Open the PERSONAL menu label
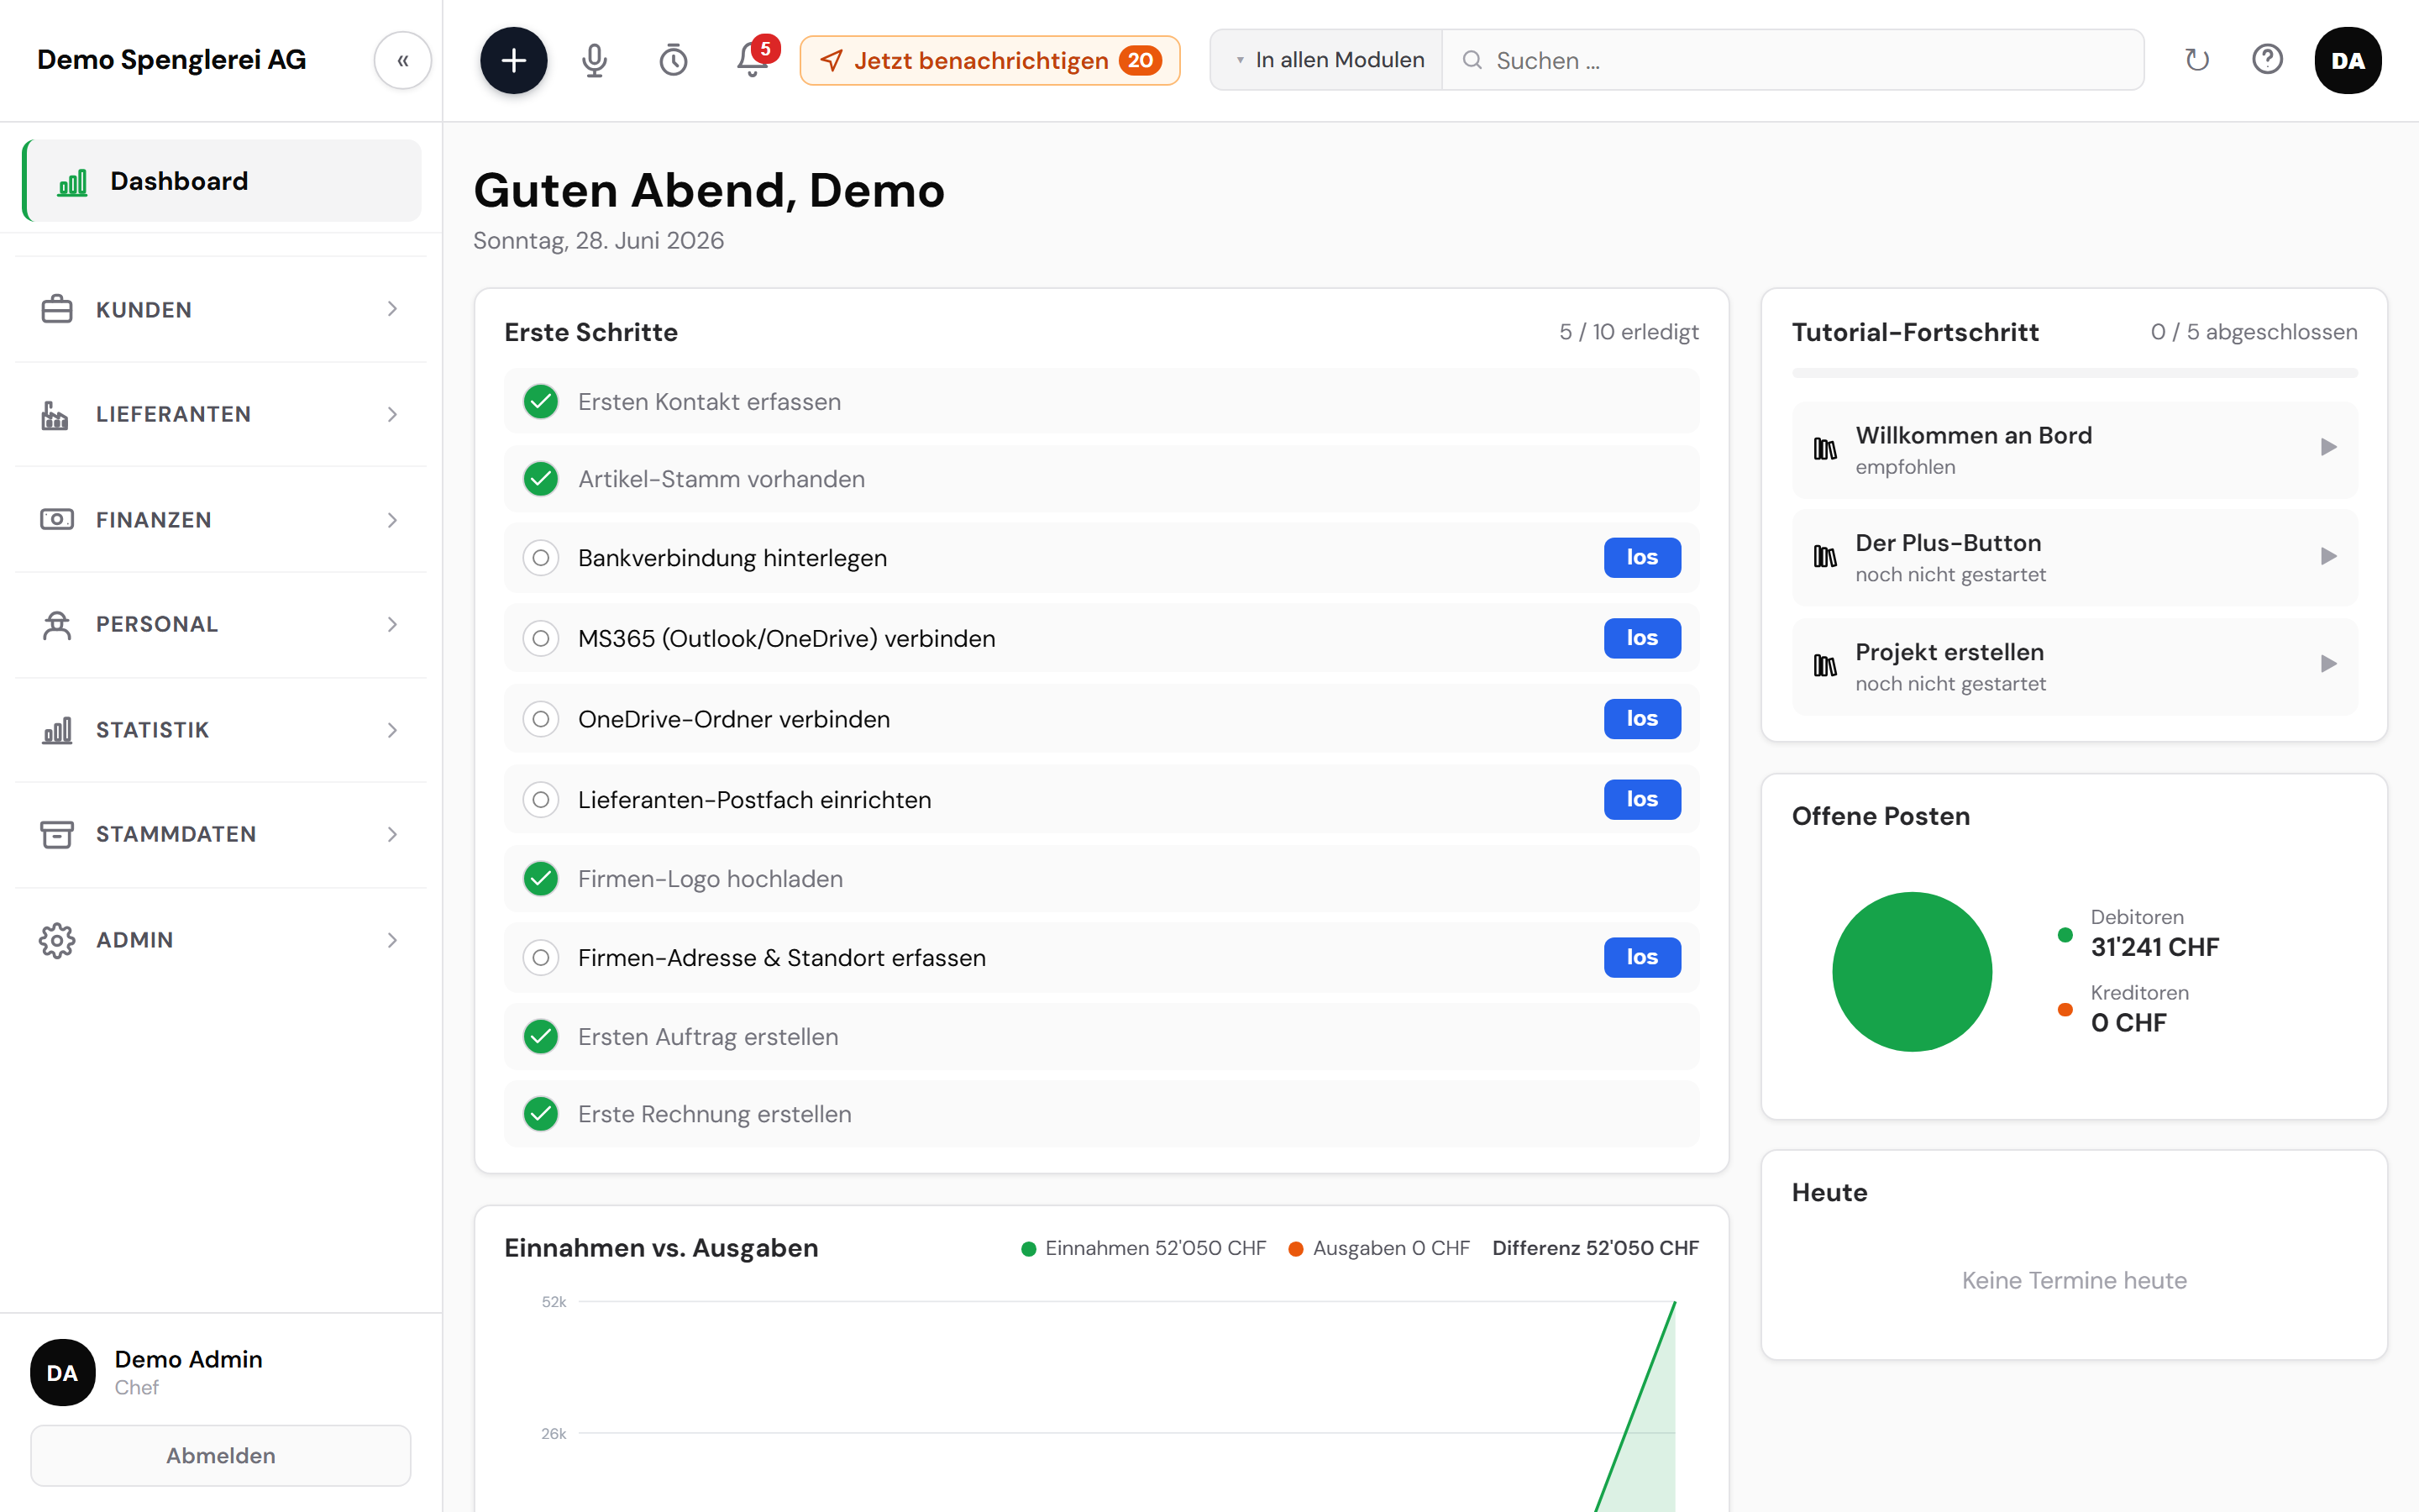The width and height of the screenshot is (2419, 1512). [x=157, y=624]
